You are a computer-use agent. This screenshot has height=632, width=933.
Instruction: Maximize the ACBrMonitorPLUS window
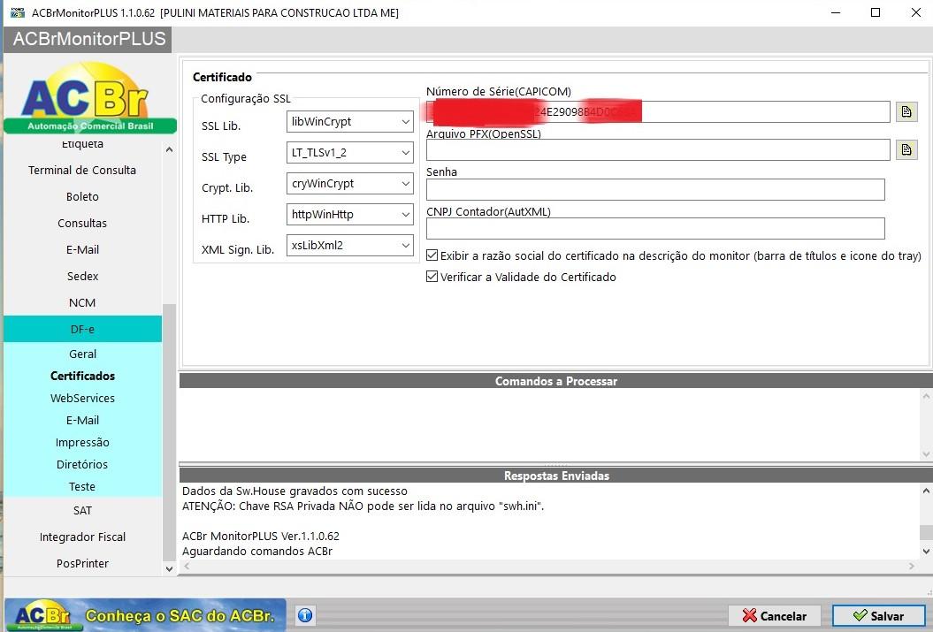pyautogui.click(x=876, y=12)
